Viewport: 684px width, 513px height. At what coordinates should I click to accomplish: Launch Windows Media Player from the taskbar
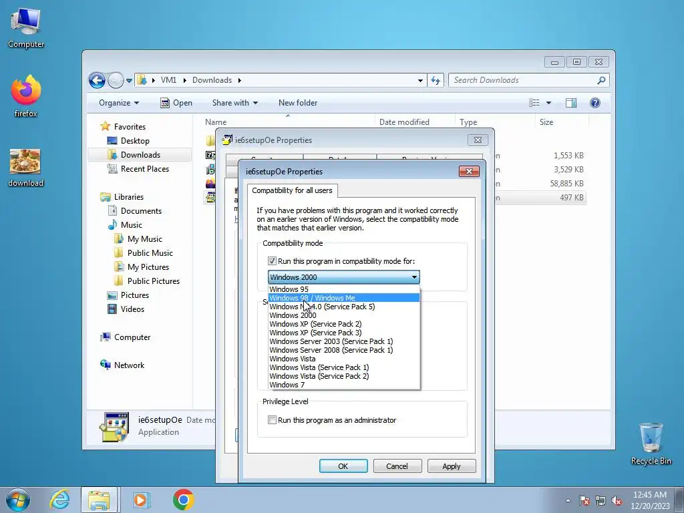pyautogui.click(x=140, y=500)
